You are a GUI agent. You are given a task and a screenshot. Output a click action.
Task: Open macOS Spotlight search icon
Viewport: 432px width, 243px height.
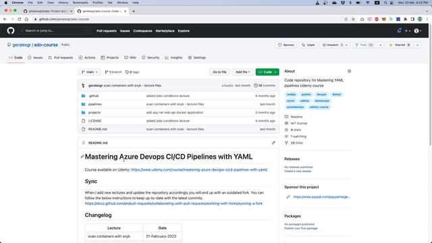[x=385, y=3]
